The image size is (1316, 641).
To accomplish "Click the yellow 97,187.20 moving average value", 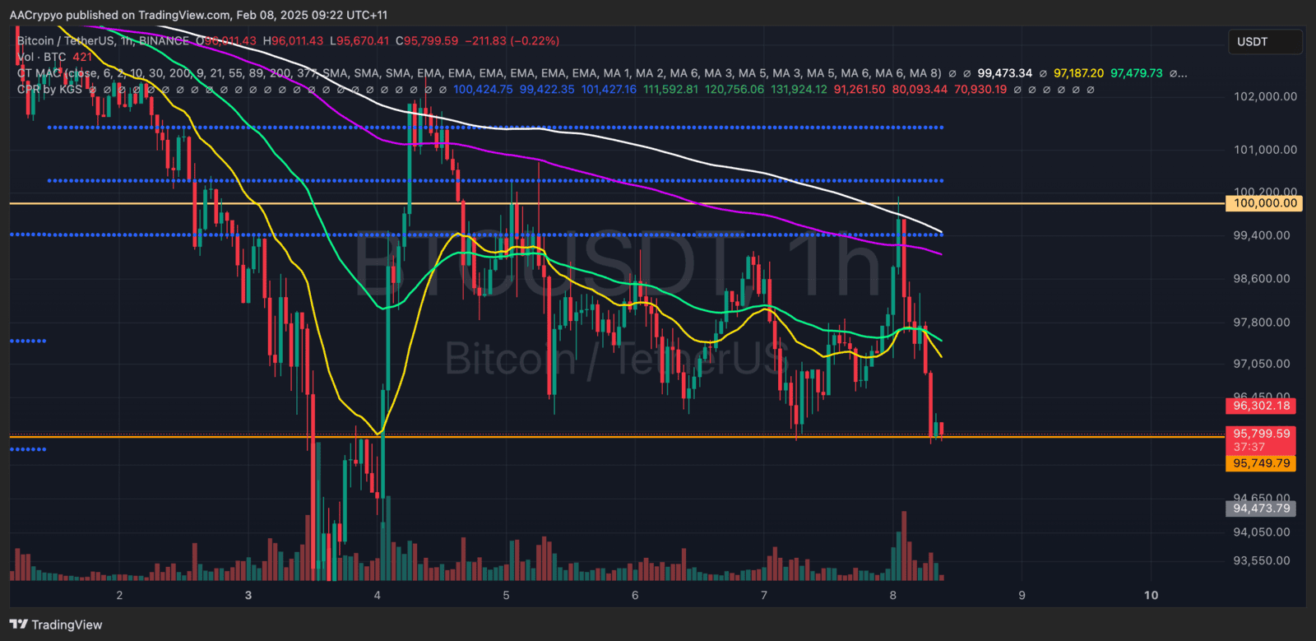I will [x=1078, y=73].
